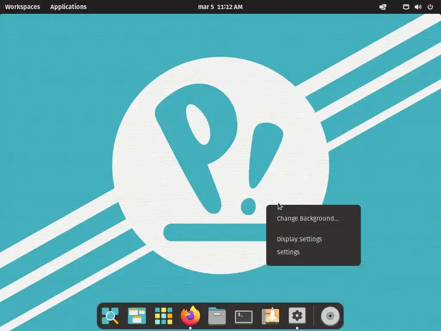Open the Settings gear icon in dock
The width and height of the screenshot is (441, 331).
297,315
